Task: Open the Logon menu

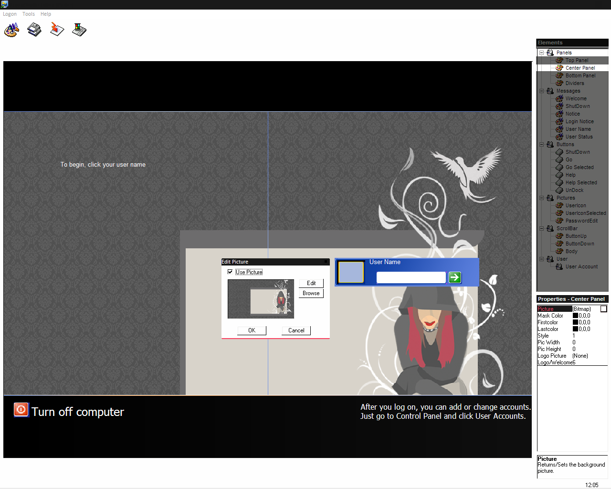Action: click(x=10, y=14)
